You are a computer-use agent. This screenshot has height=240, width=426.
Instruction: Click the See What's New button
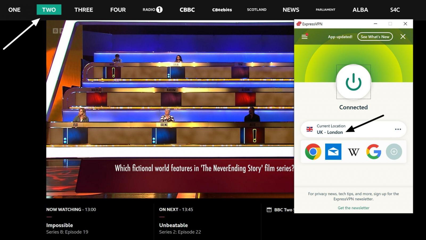pyautogui.click(x=375, y=37)
